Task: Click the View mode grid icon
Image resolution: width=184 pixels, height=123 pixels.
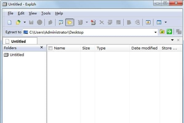Action: pyautogui.click(x=159, y=22)
